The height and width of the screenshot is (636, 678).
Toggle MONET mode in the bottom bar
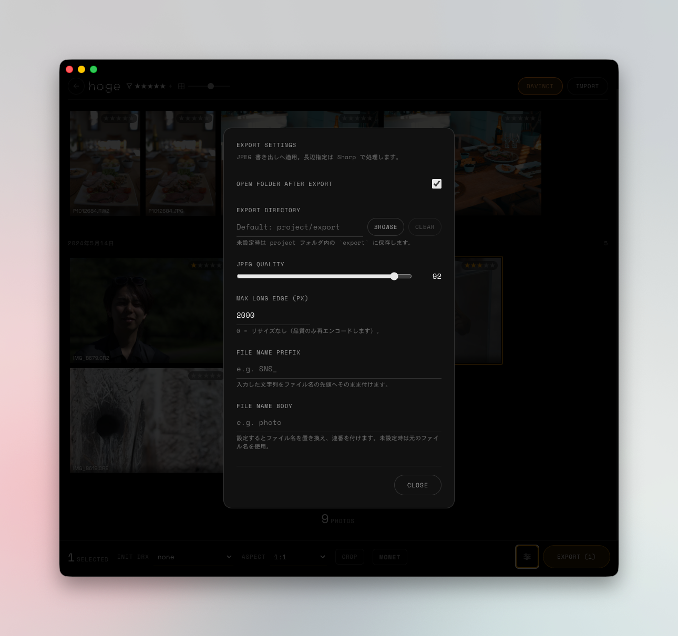[x=389, y=557]
